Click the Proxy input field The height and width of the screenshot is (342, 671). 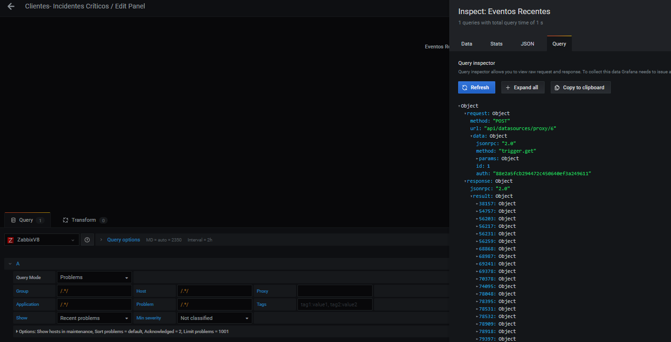click(335, 291)
